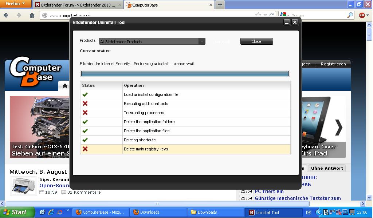Open the search engine selector dropdown

(x=284, y=15)
